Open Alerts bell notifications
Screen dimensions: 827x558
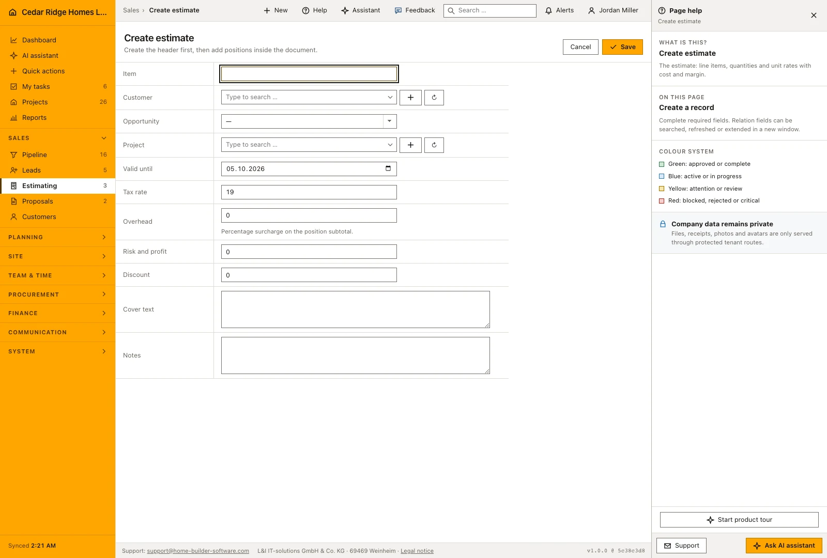click(560, 10)
